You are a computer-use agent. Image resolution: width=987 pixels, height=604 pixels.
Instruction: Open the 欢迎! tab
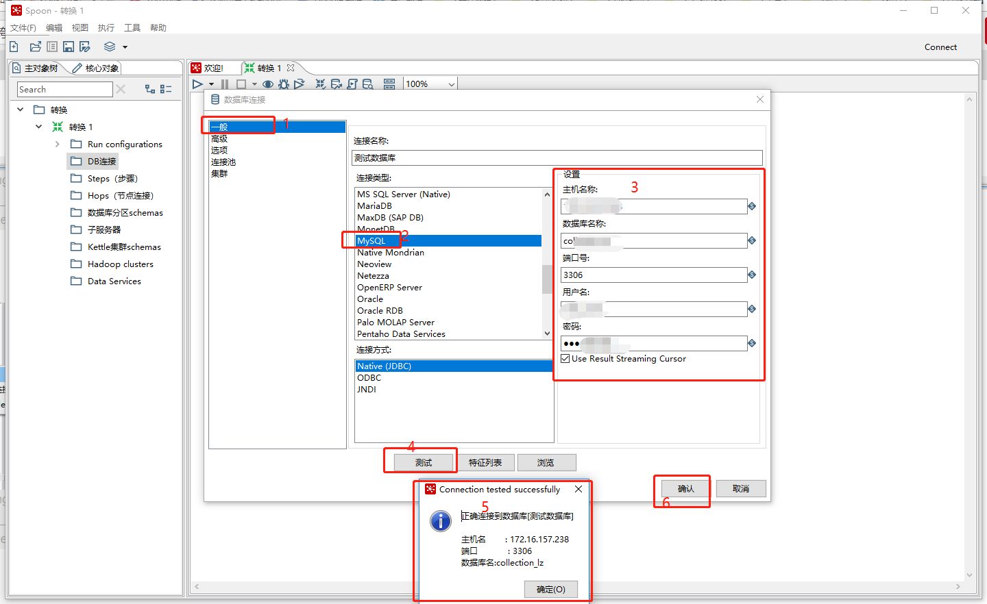tap(208, 68)
